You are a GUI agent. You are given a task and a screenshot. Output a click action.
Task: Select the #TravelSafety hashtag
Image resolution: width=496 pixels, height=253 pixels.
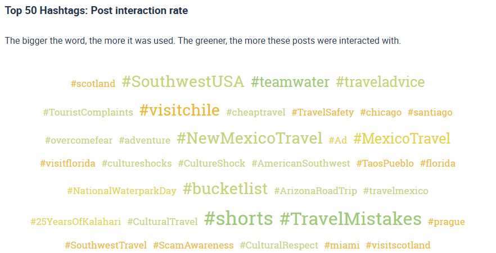(x=323, y=113)
